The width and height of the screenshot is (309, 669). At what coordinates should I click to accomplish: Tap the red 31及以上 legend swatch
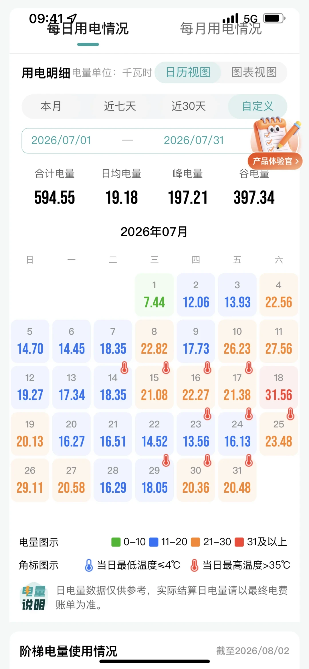tap(239, 542)
